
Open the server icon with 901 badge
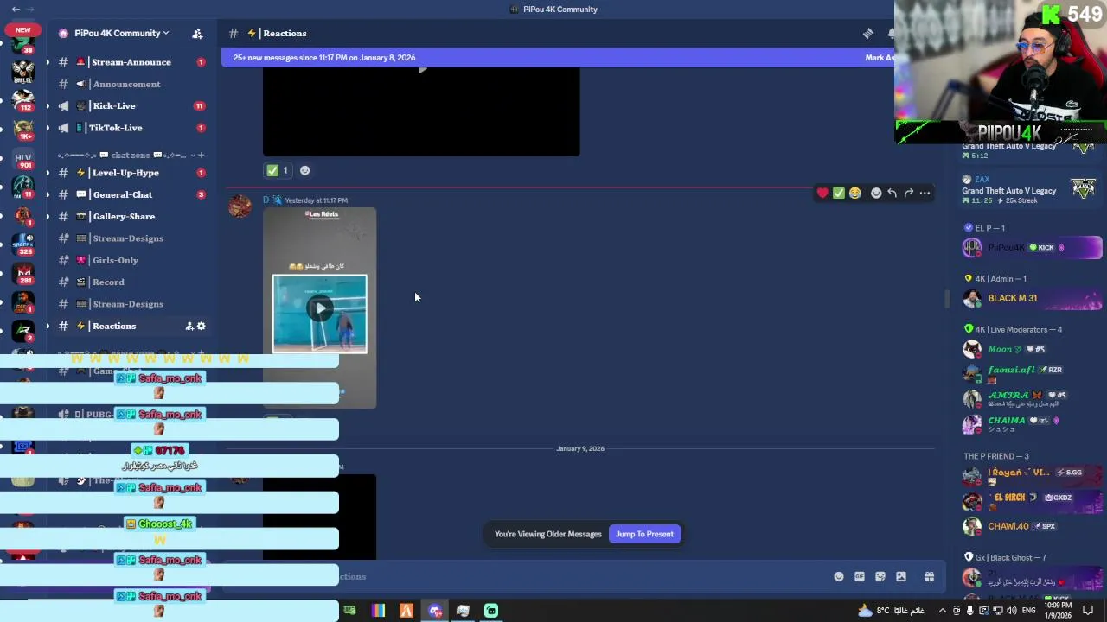click(x=23, y=159)
